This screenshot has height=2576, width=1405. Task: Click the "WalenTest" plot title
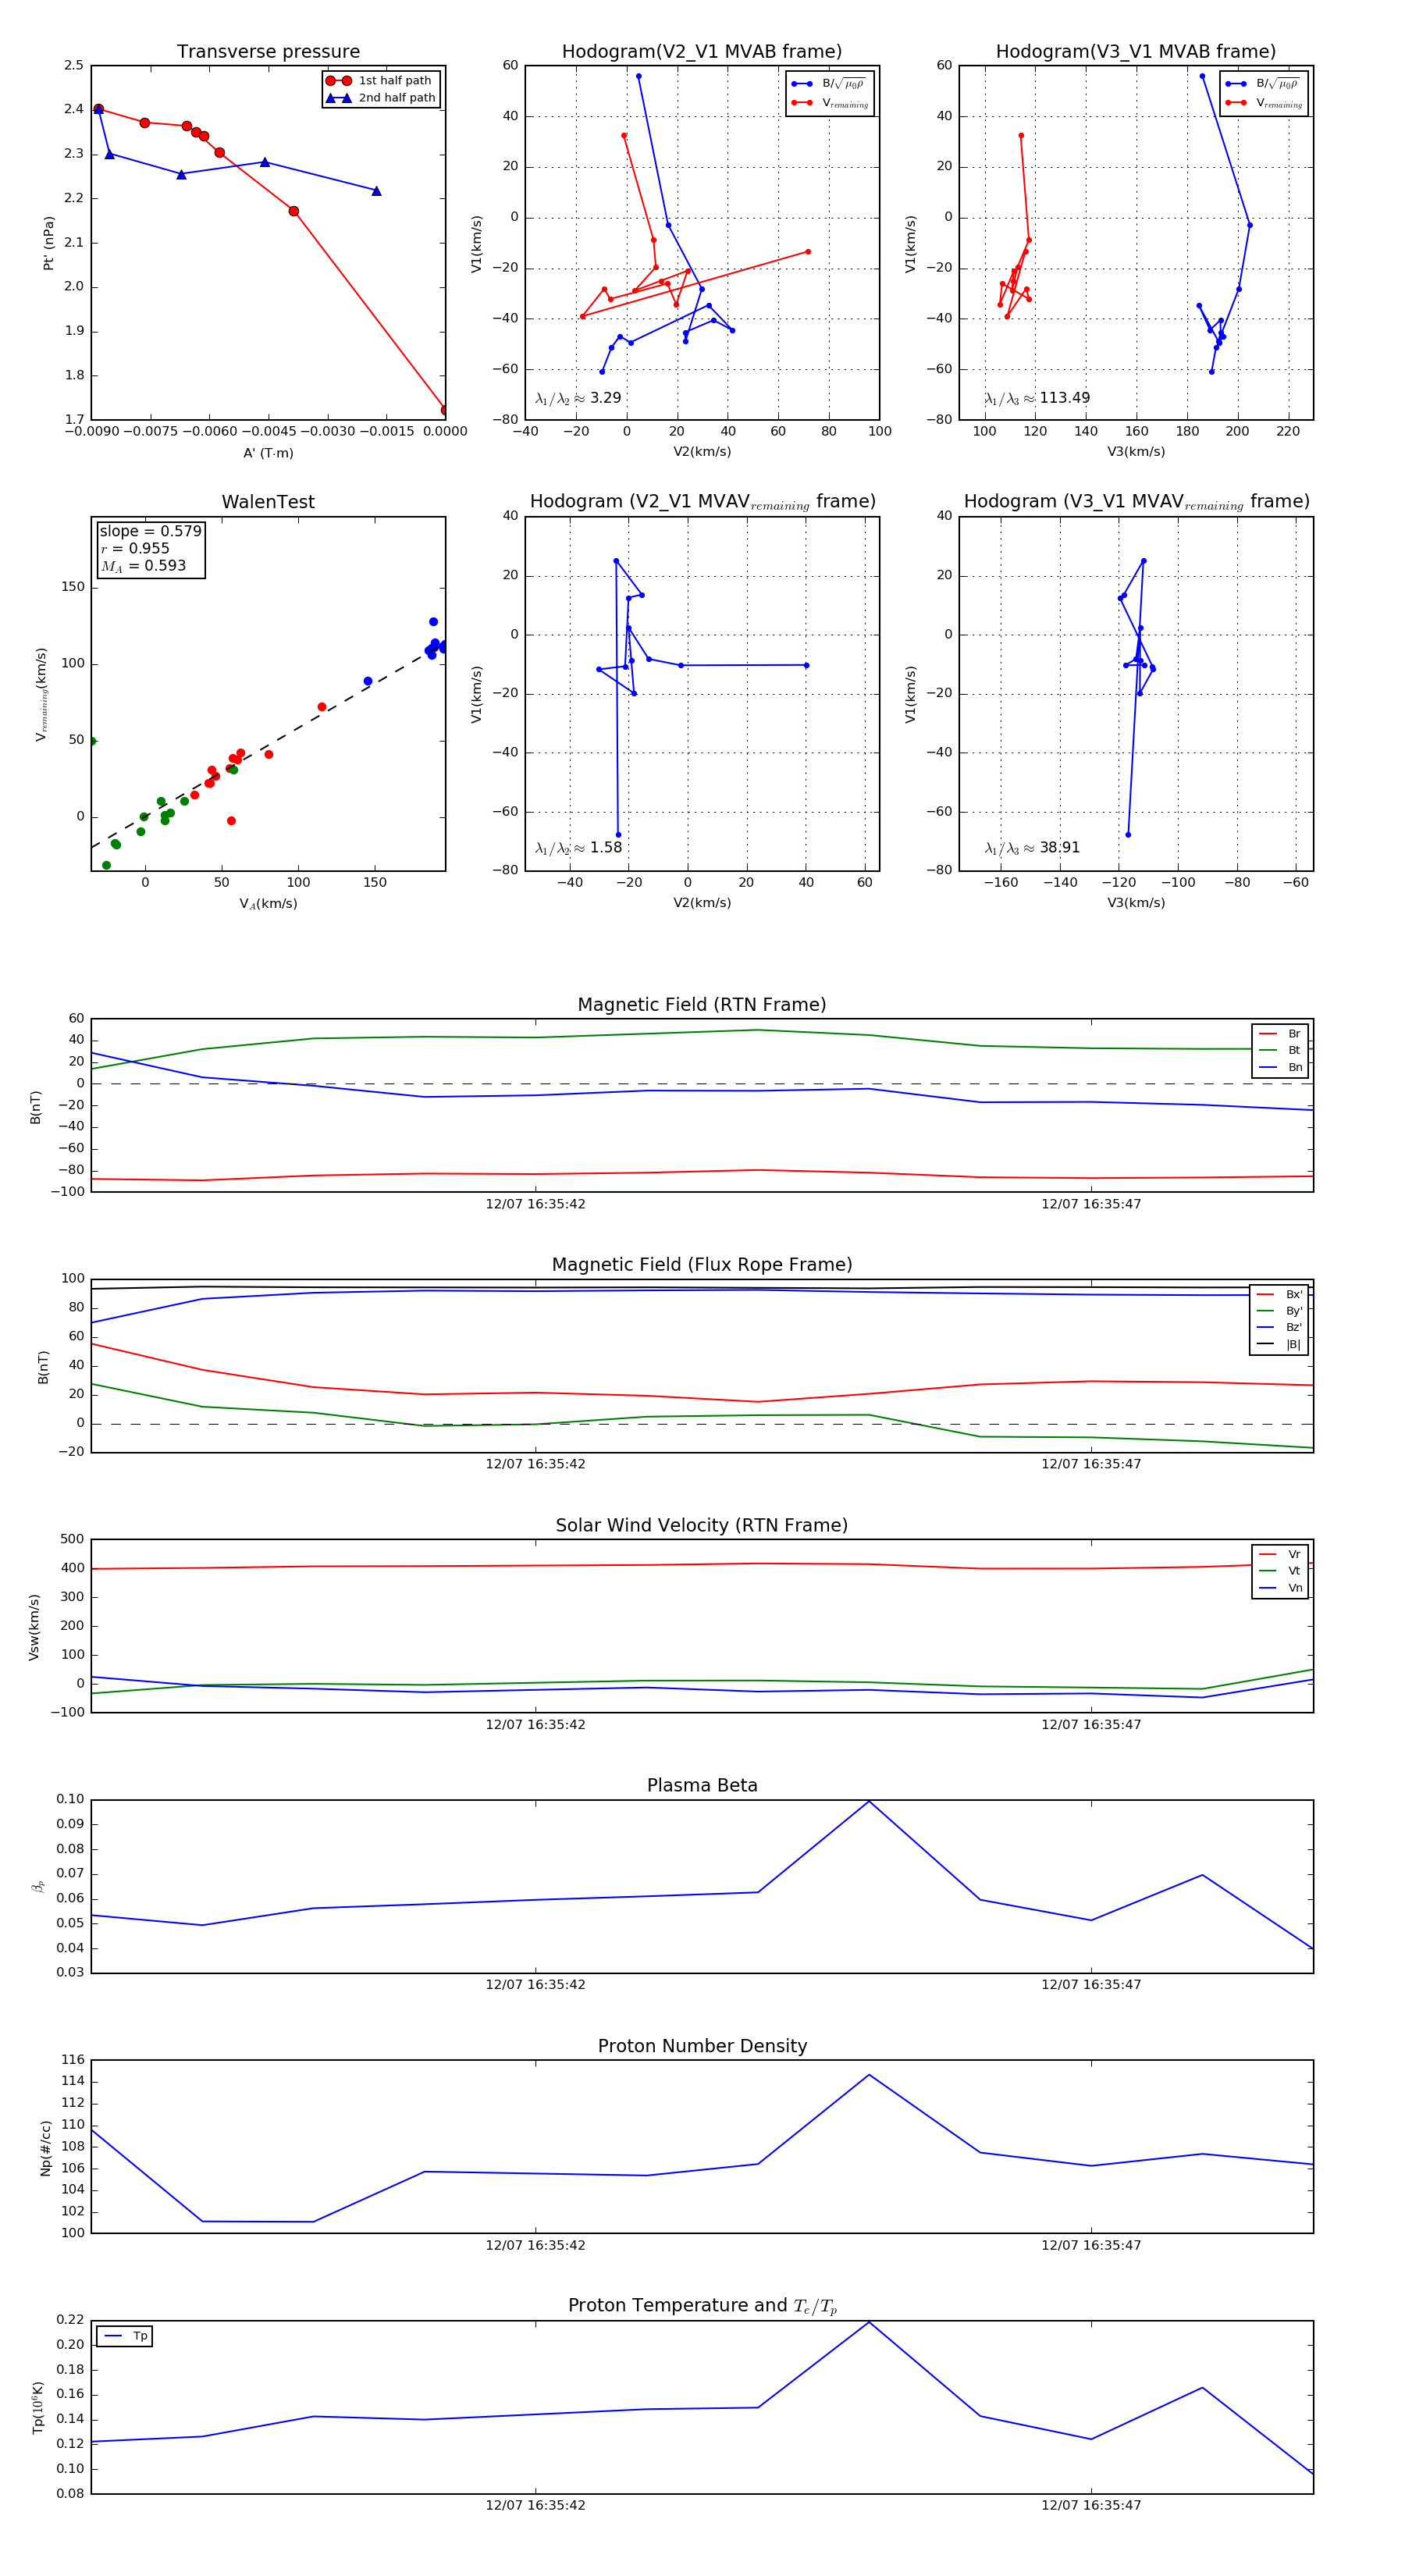click(x=268, y=502)
